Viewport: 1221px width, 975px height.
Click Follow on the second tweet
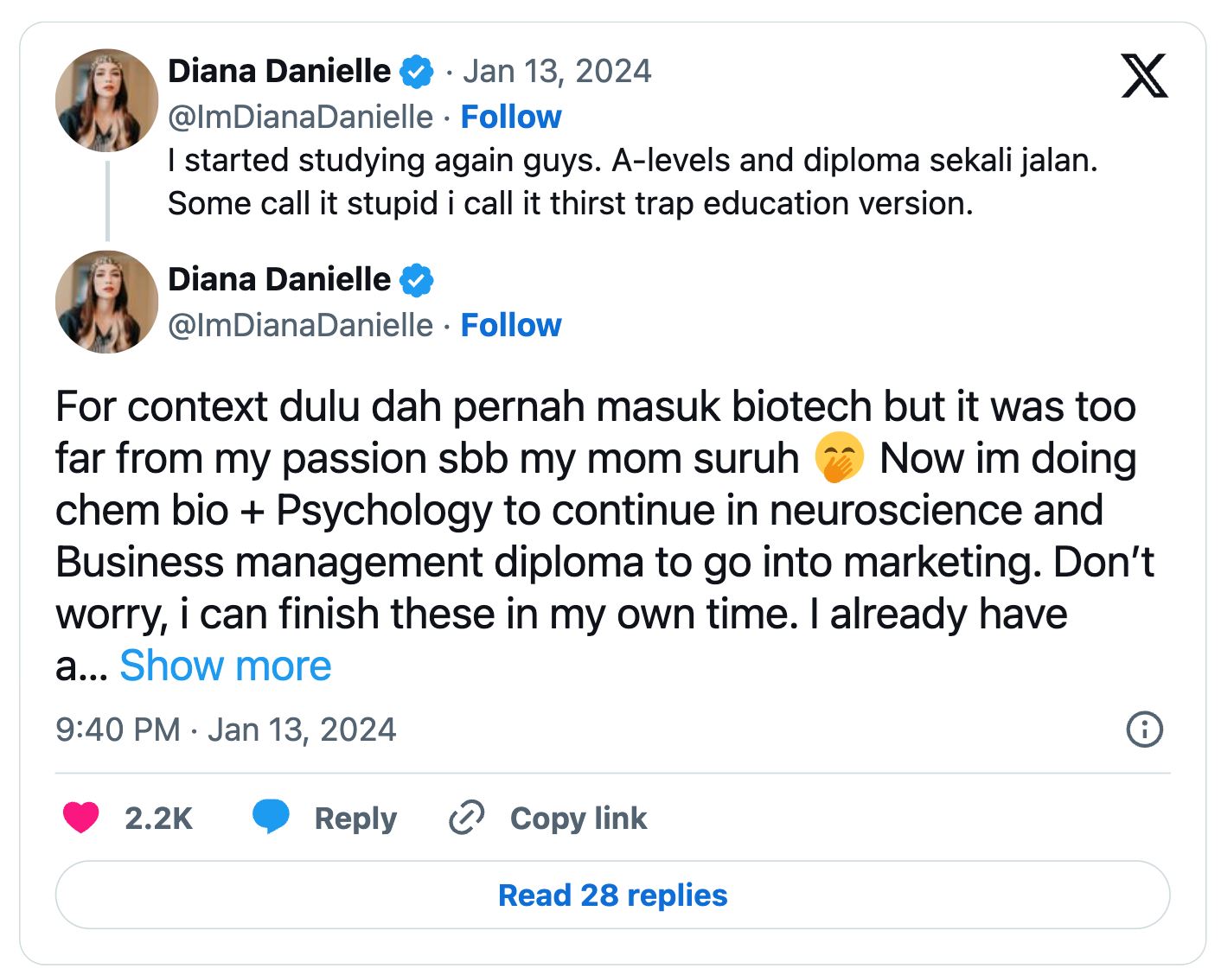(511, 325)
